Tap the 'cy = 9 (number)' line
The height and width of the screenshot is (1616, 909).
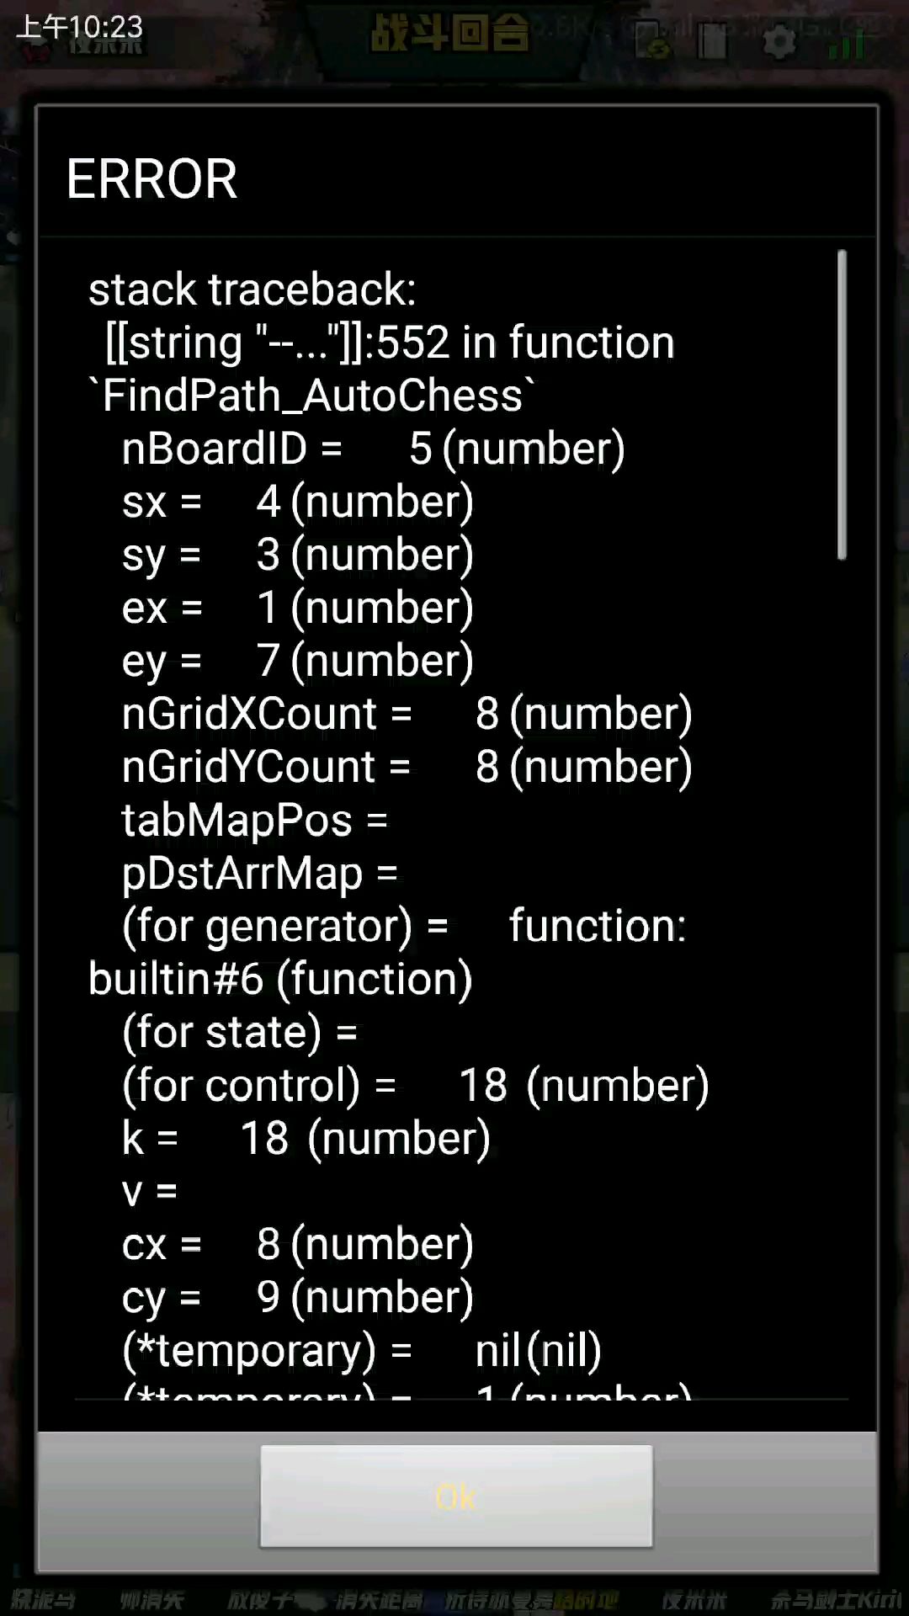(297, 1297)
